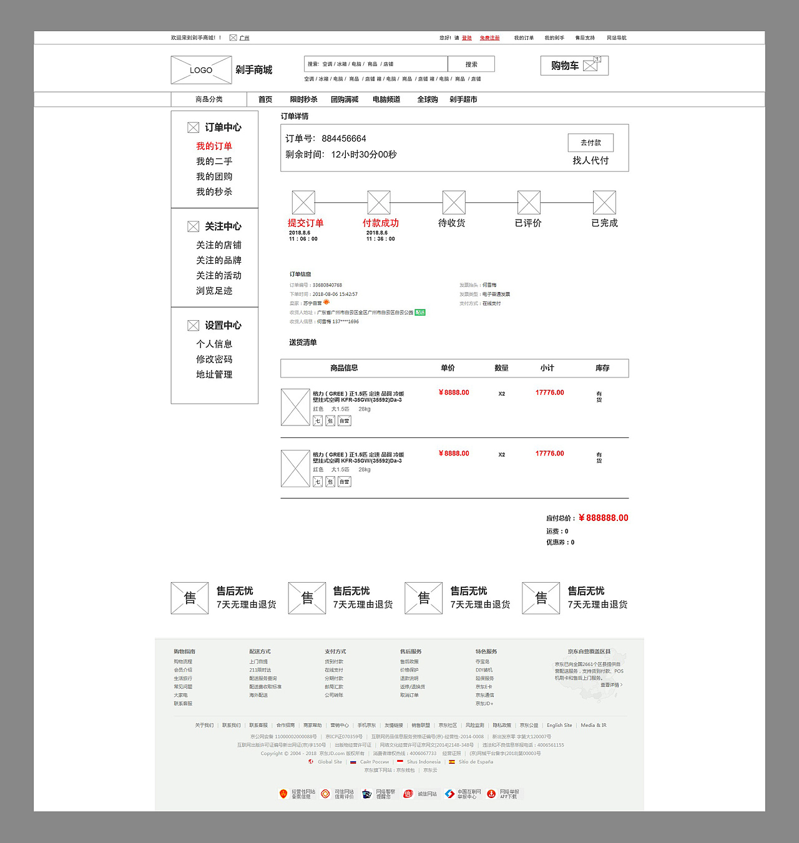Click the 设置中心 sidebar icon

[194, 326]
